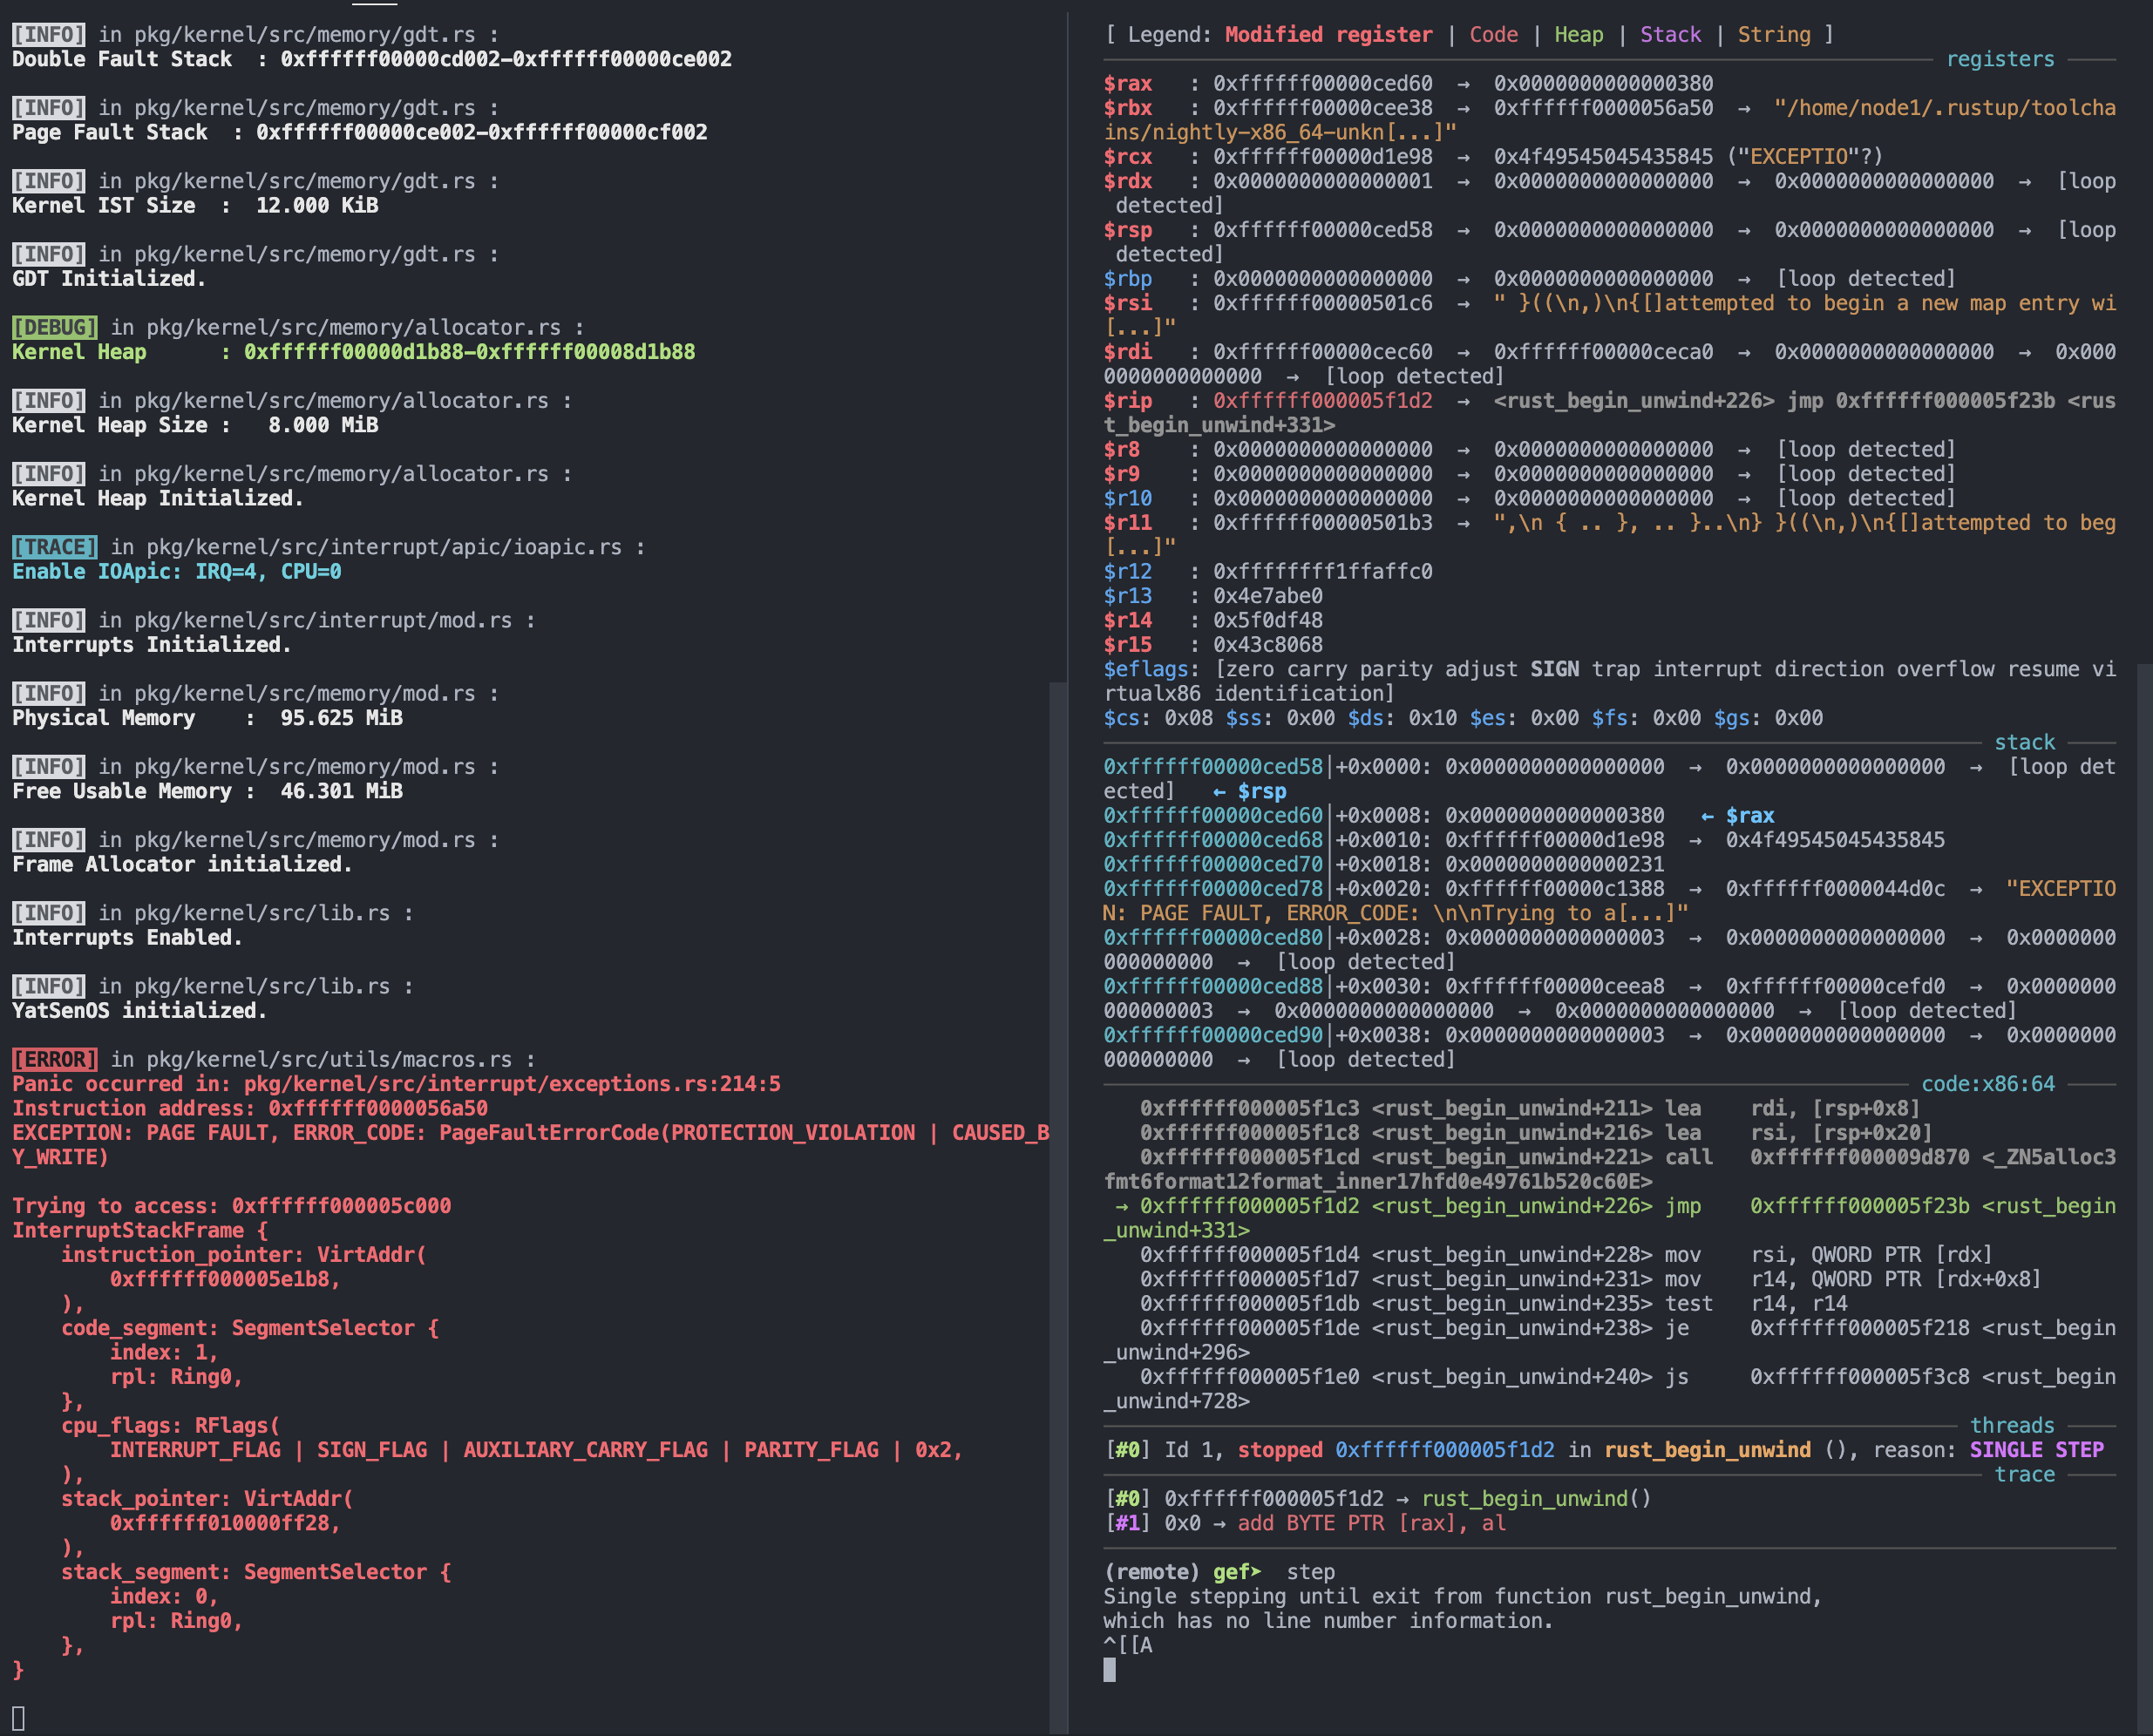
Task: Click the $rcx register value 0xffffff00000d1e98
Action: [x=1322, y=157]
